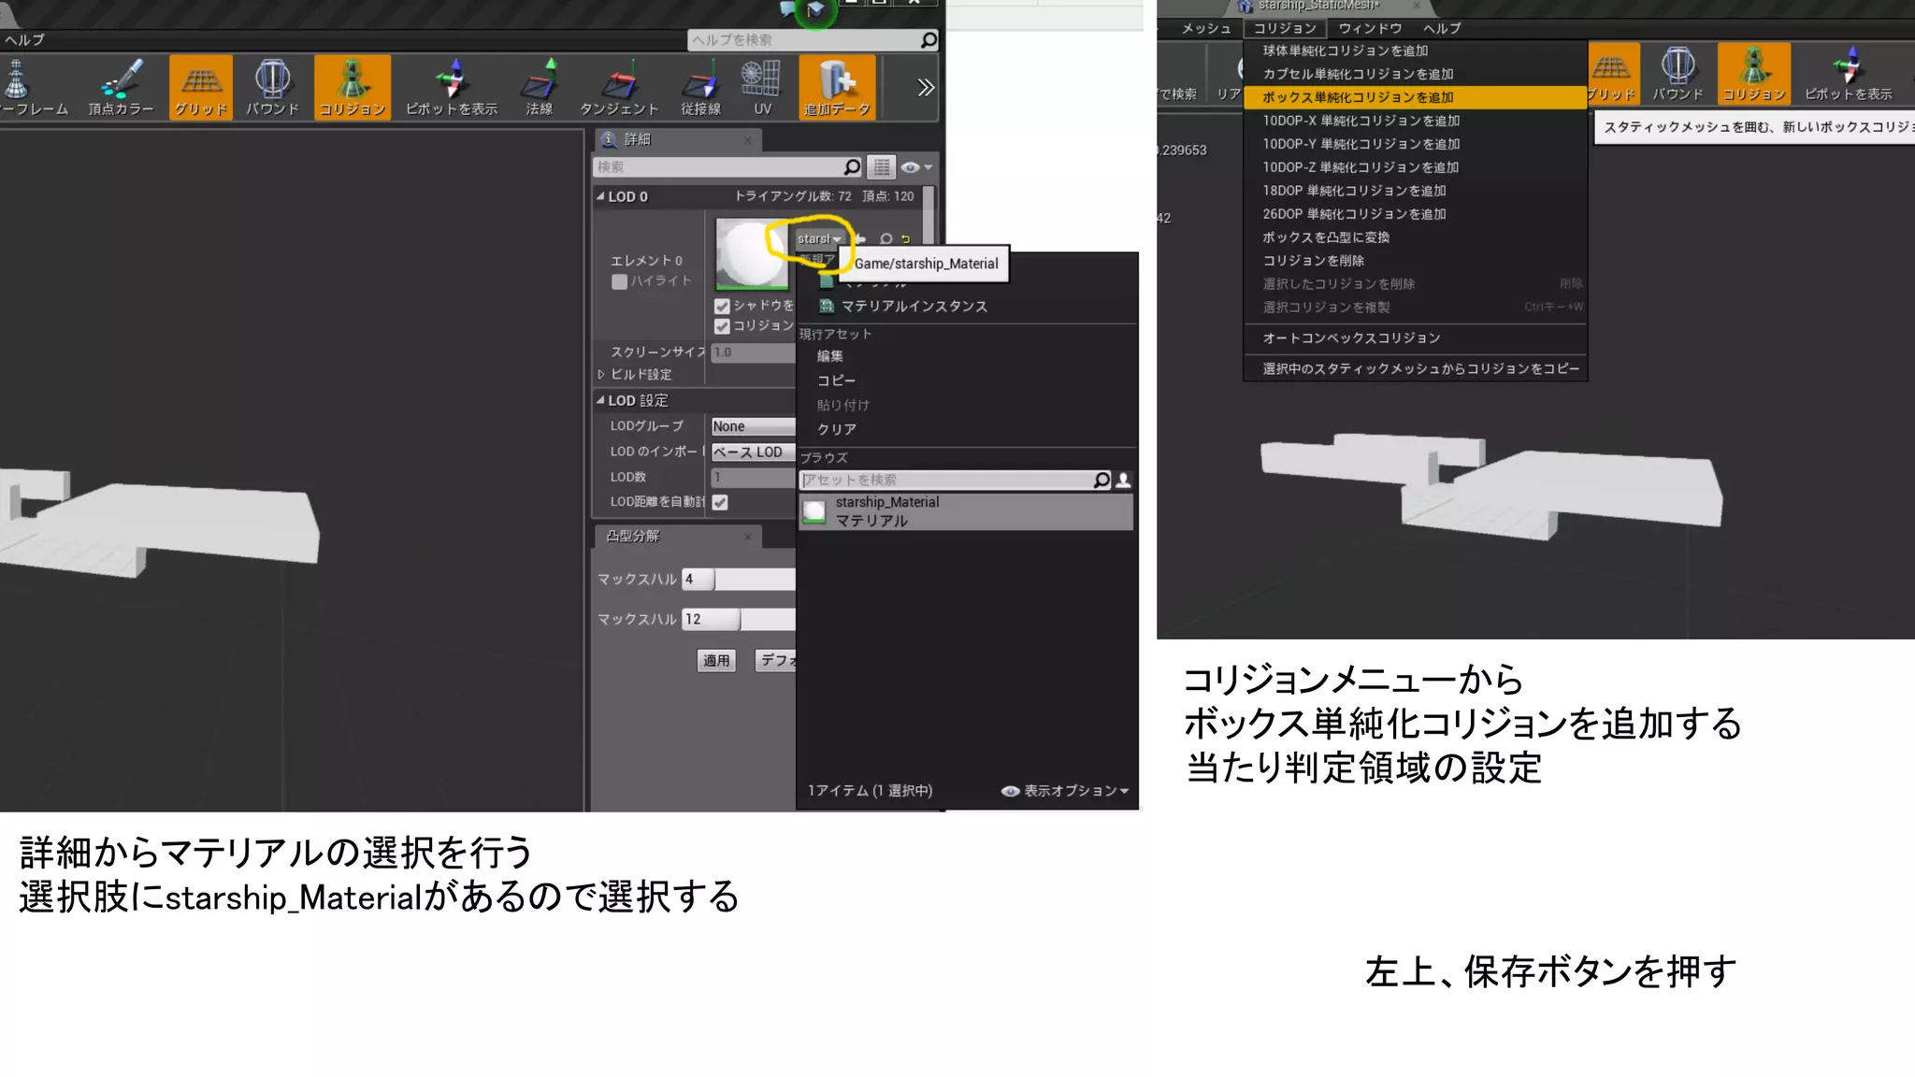The image size is (1915, 1077).
Task: Collapse the LOD 設定 section
Action: [600, 400]
